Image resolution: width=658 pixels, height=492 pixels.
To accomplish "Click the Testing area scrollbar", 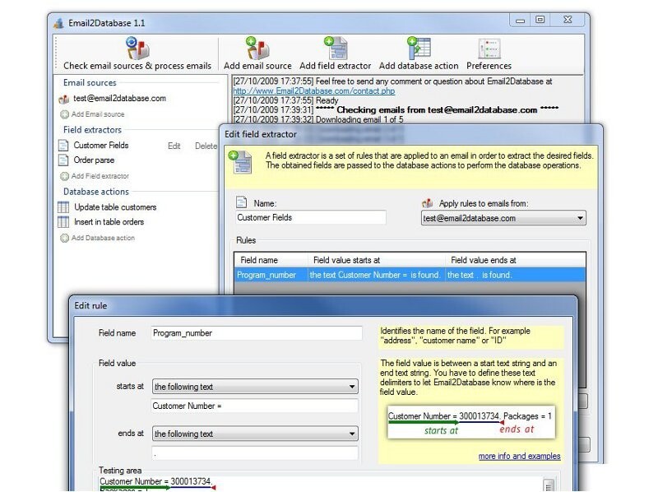I will (549, 484).
